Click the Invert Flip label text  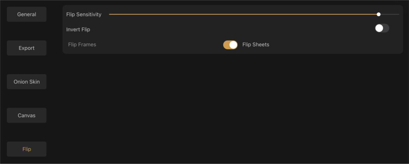point(78,29)
